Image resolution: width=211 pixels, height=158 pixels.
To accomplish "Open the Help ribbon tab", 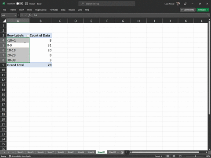I will tap(87, 10).
